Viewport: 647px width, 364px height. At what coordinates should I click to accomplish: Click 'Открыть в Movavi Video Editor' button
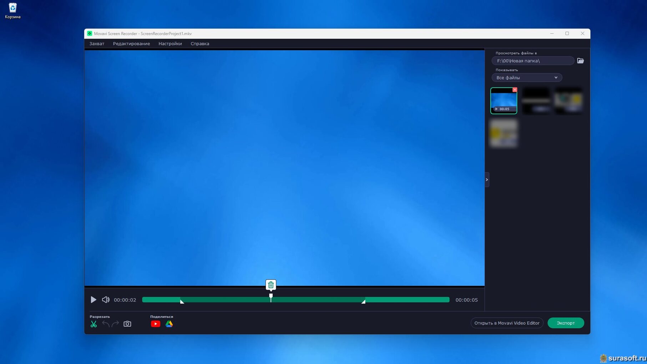pyautogui.click(x=507, y=323)
